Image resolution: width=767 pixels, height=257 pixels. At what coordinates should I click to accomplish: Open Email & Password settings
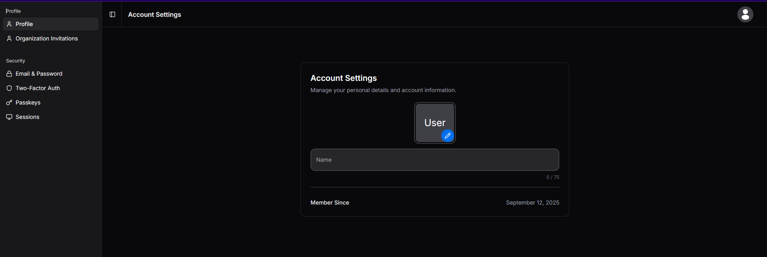(50, 74)
